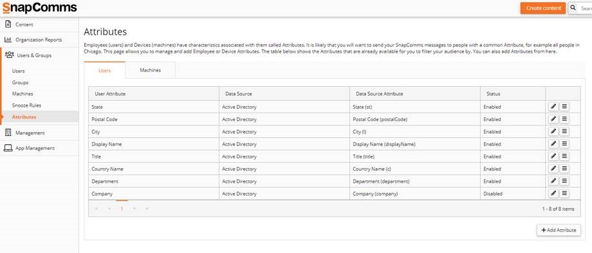Open Organization Reports in sidebar

tap(39, 40)
